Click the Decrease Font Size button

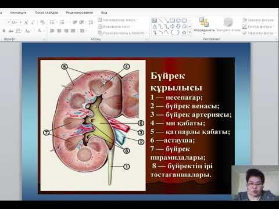coord(33,23)
